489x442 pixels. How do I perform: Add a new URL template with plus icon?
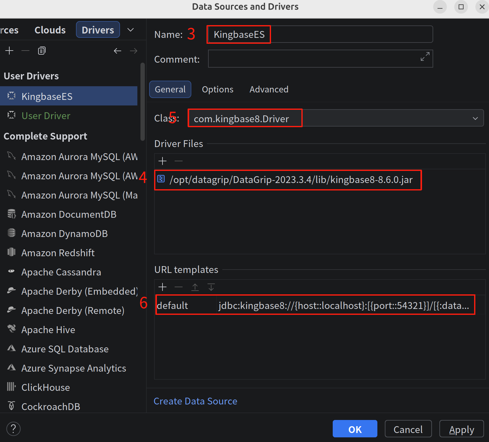162,287
